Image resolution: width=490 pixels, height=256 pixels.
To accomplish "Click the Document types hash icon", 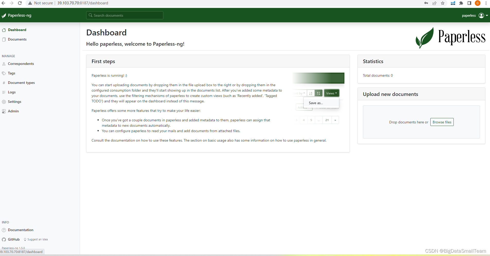I will (x=4, y=83).
